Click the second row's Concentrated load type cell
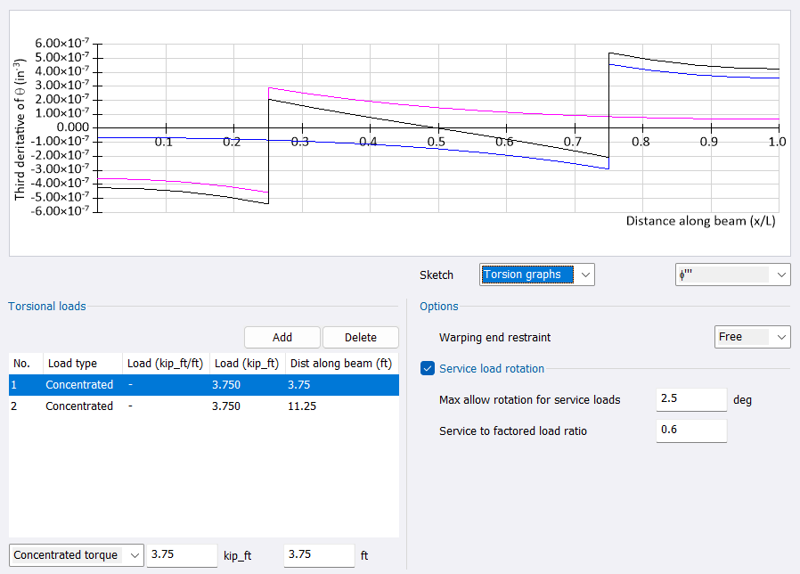Viewport: 800px width, 574px height. 79,406
